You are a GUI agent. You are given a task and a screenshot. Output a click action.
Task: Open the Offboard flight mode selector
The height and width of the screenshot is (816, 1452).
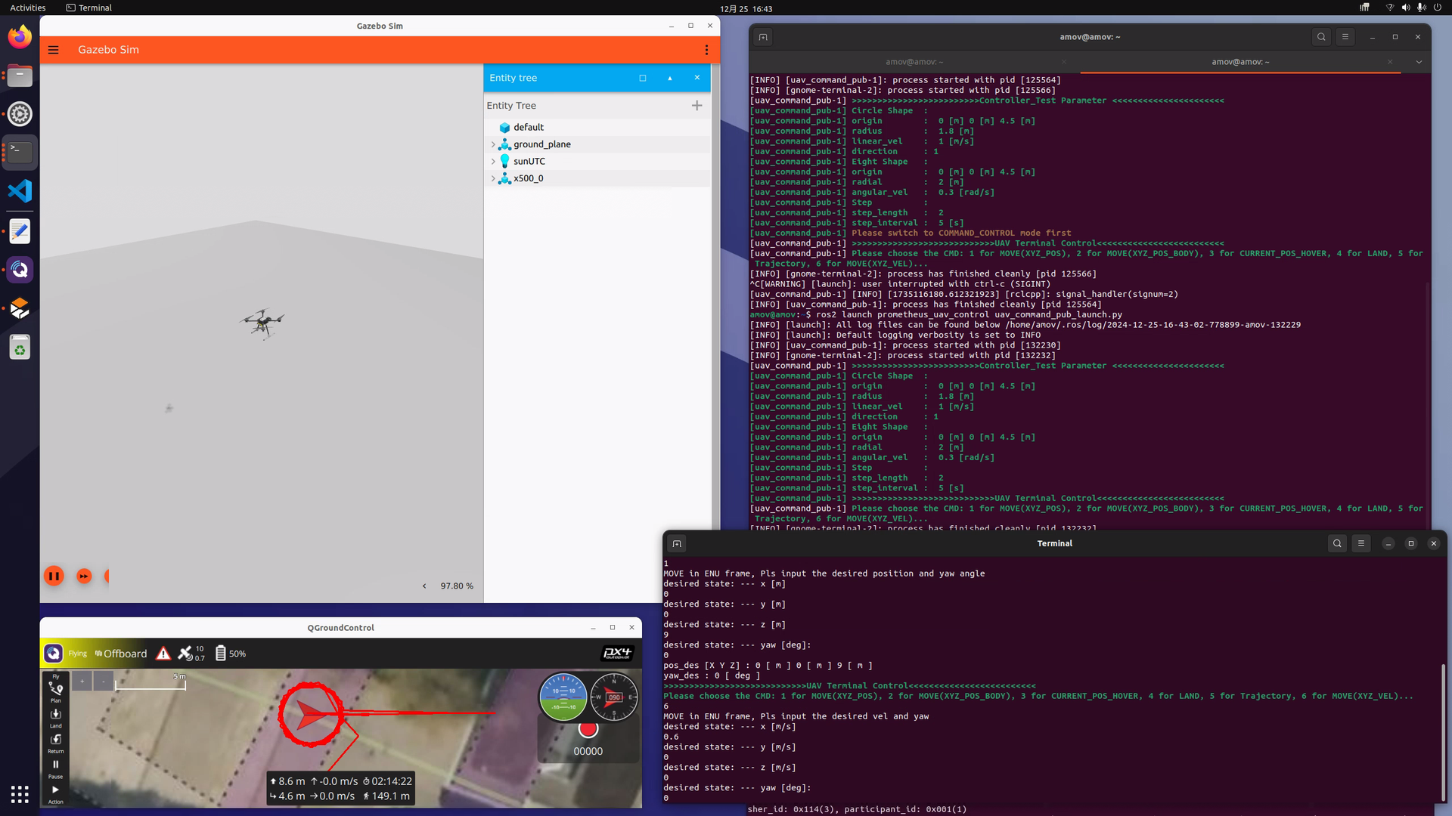121,654
